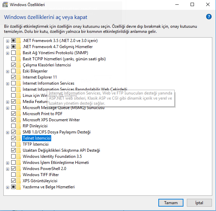Viewport: 216px width, 211px height.
Task: Click folder icon next to TFTP İstemcisi
Action: pyautogui.click(x=18, y=144)
